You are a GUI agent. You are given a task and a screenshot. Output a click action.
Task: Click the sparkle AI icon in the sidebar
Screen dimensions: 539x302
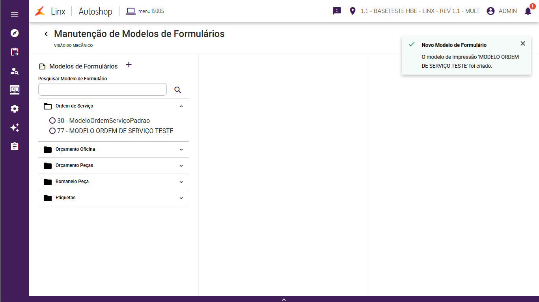coord(15,128)
